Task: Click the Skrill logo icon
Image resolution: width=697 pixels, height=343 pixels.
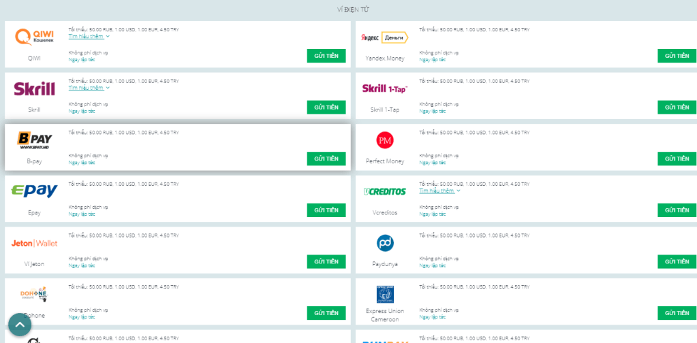Action: coord(34,88)
